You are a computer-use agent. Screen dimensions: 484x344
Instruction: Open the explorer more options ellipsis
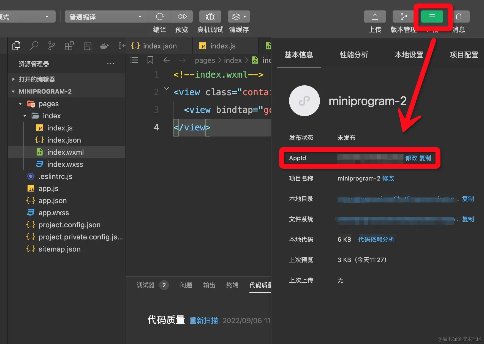click(x=111, y=64)
